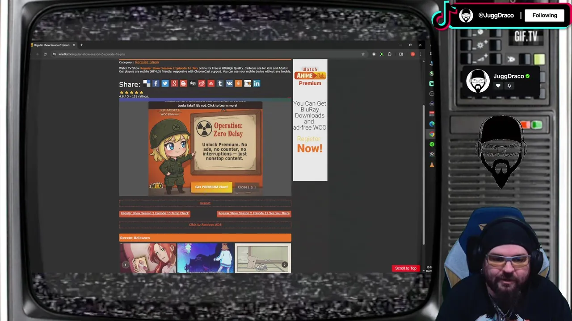The height and width of the screenshot is (321, 572).
Task: Go to Episode 17 See You There
Action: [254, 213]
